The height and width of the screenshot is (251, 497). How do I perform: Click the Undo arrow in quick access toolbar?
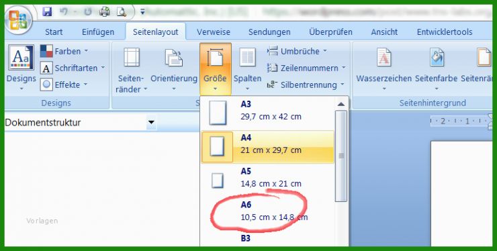(x=64, y=12)
